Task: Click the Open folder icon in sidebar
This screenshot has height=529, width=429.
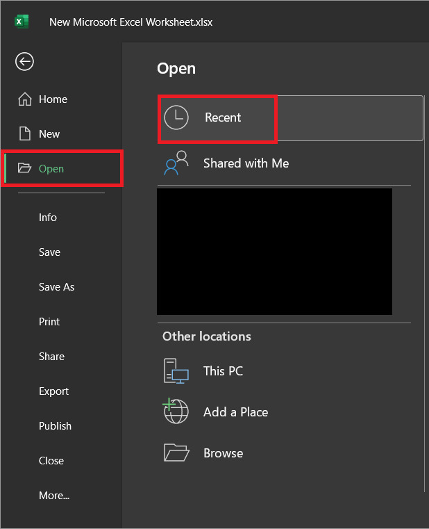Action: 24,168
